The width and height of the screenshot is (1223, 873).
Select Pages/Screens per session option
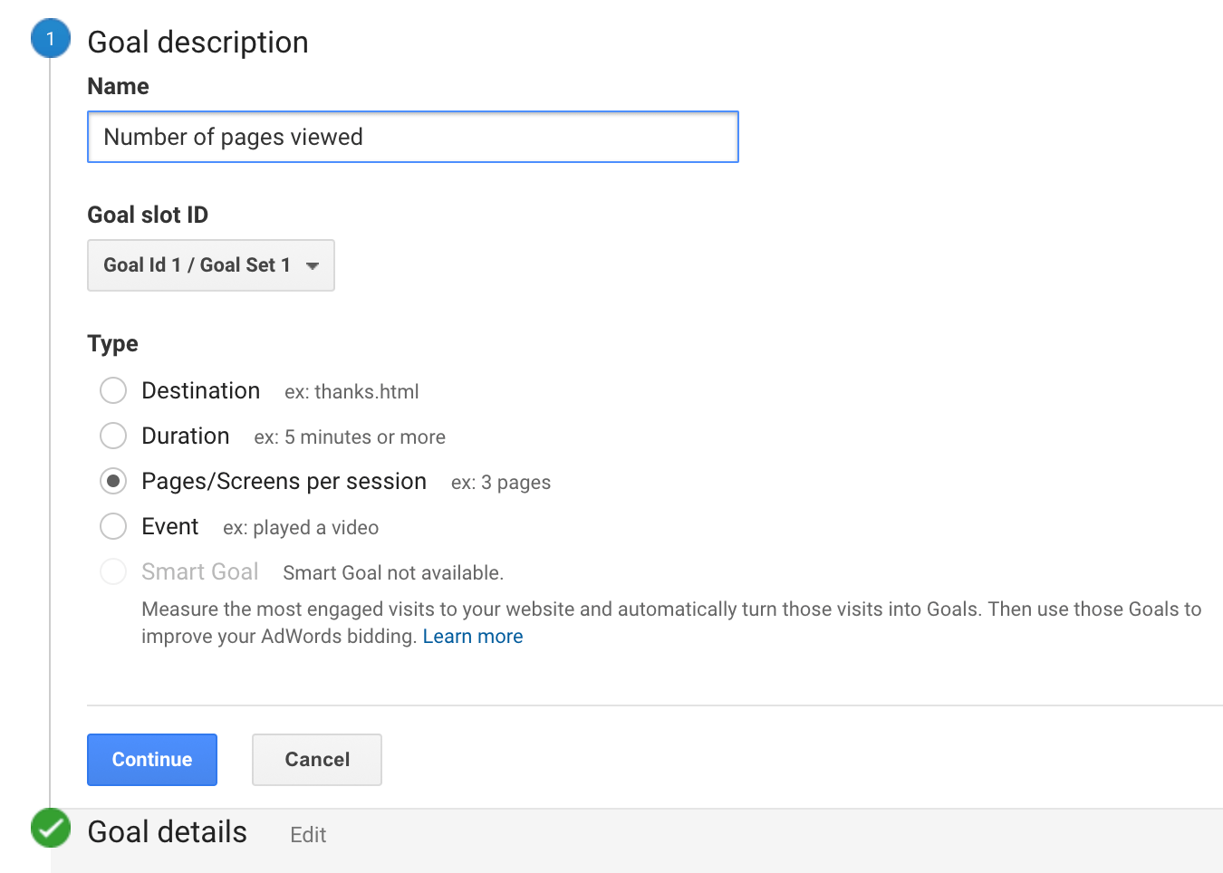click(x=113, y=481)
